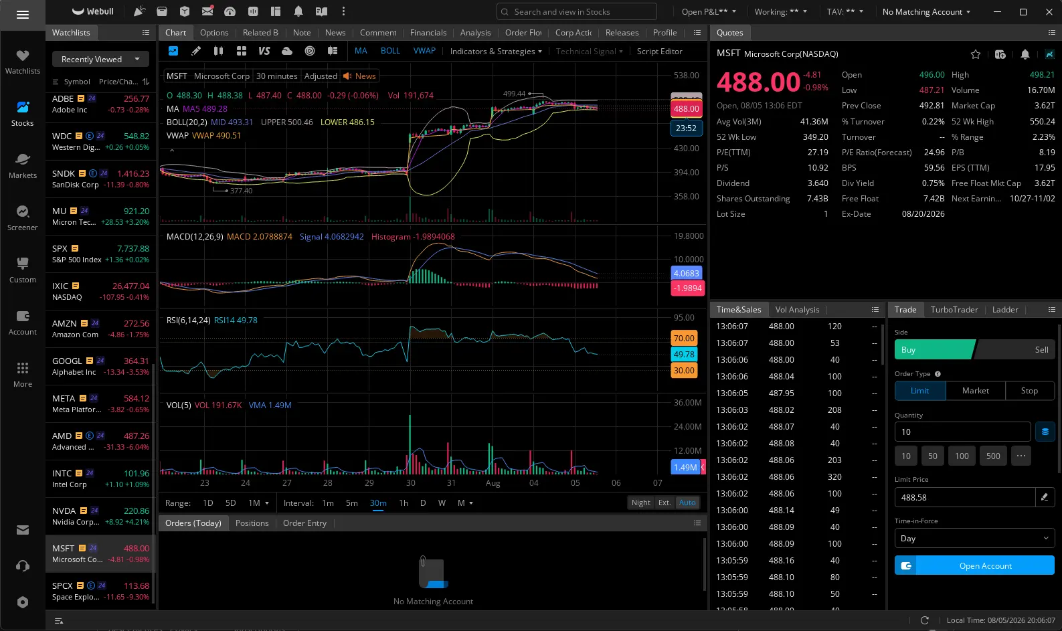The width and height of the screenshot is (1062, 631).
Task: Expand the Time-in-Force Day dropdown
Action: point(974,539)
